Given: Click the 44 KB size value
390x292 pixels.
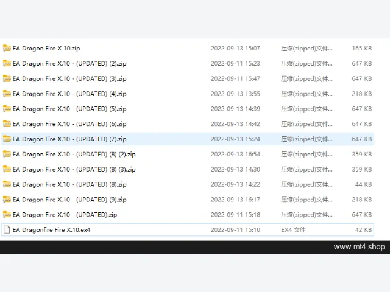Looking at the screenshot, I should pos(364,184).
